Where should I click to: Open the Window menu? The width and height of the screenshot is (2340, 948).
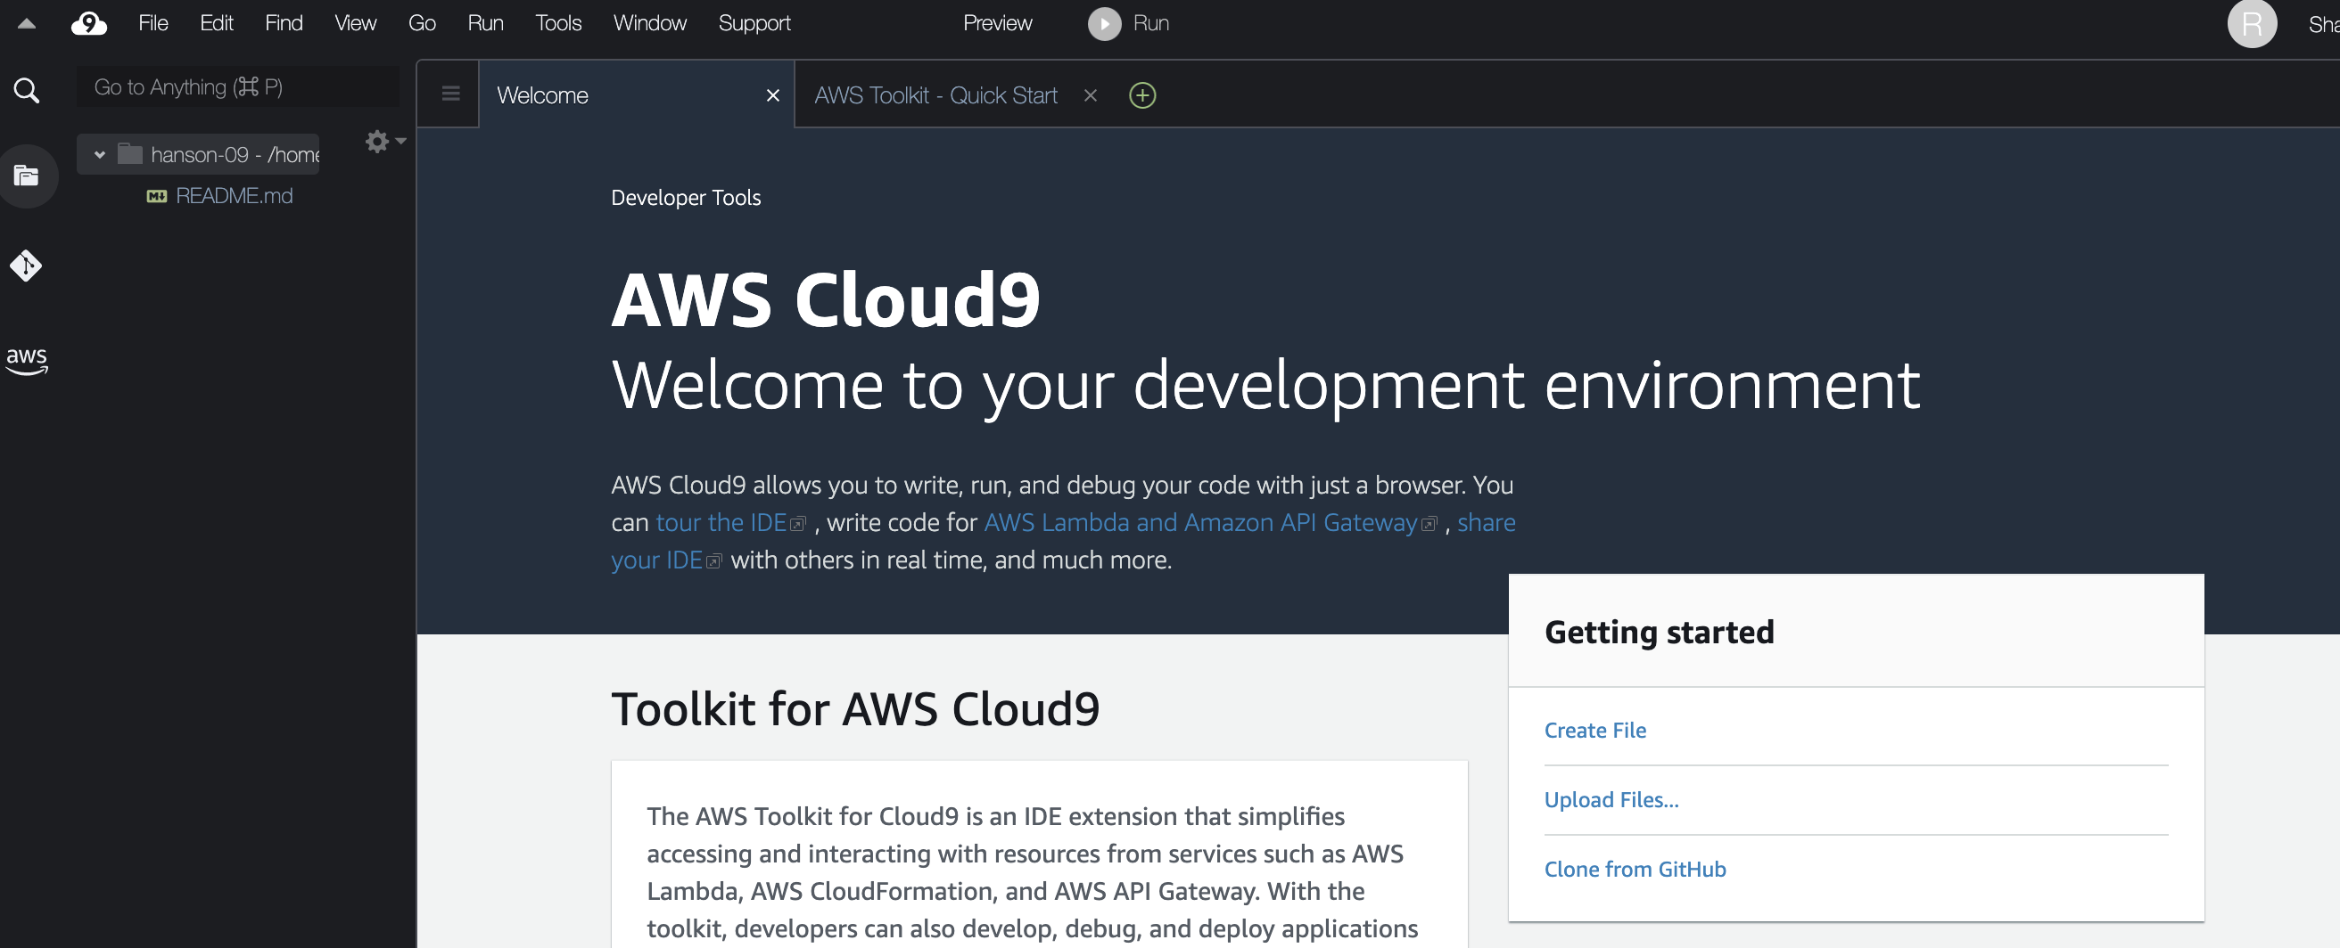click(x=649, y=23)
